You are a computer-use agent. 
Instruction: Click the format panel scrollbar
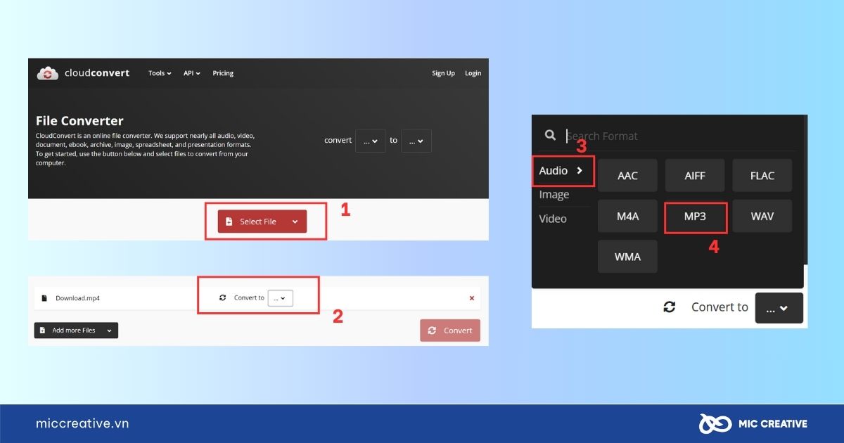805,190
